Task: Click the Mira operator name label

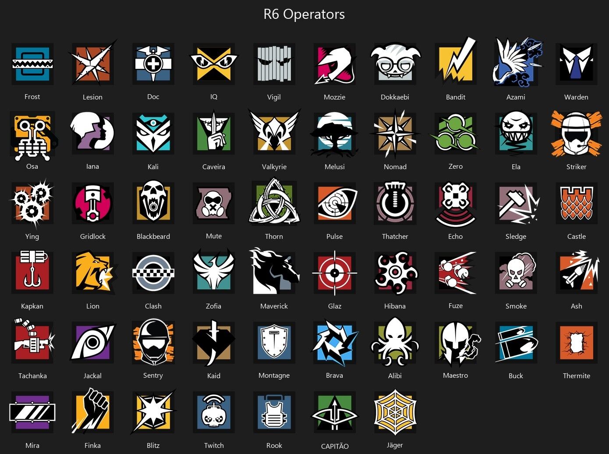Action: [32, 445]
